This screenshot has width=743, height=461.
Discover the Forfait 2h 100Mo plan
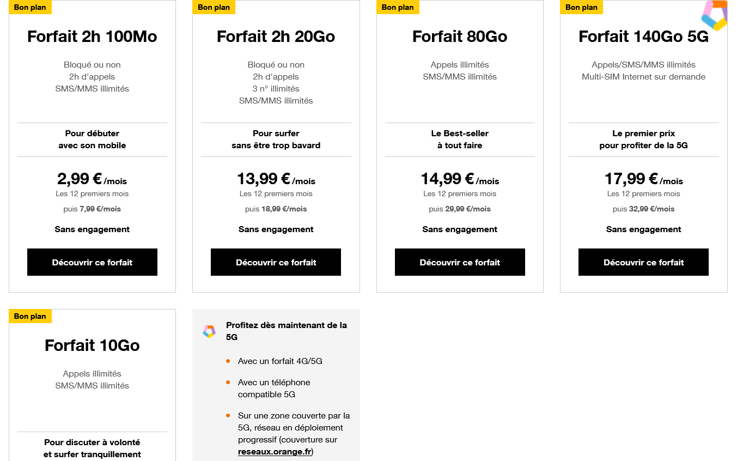click(x=92, y=262)
